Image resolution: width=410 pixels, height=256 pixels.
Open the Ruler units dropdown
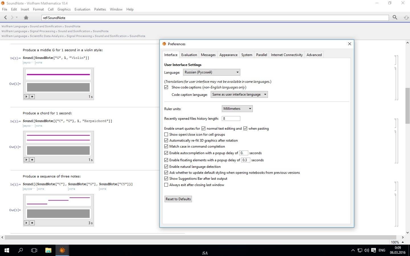tap(237, 109)
